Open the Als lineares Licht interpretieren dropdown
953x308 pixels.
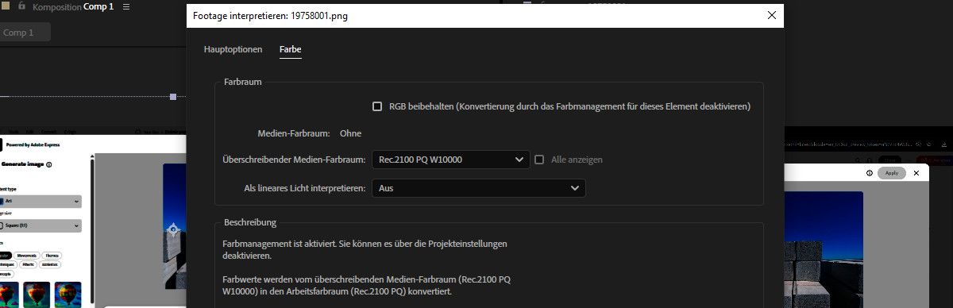[x=479, y=188]
